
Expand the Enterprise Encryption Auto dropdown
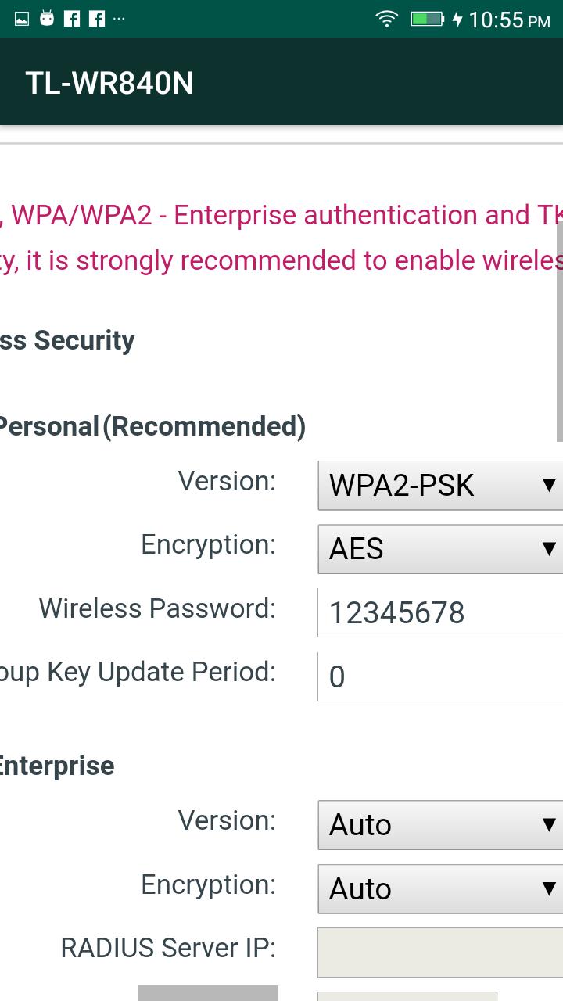click(439, 889)
